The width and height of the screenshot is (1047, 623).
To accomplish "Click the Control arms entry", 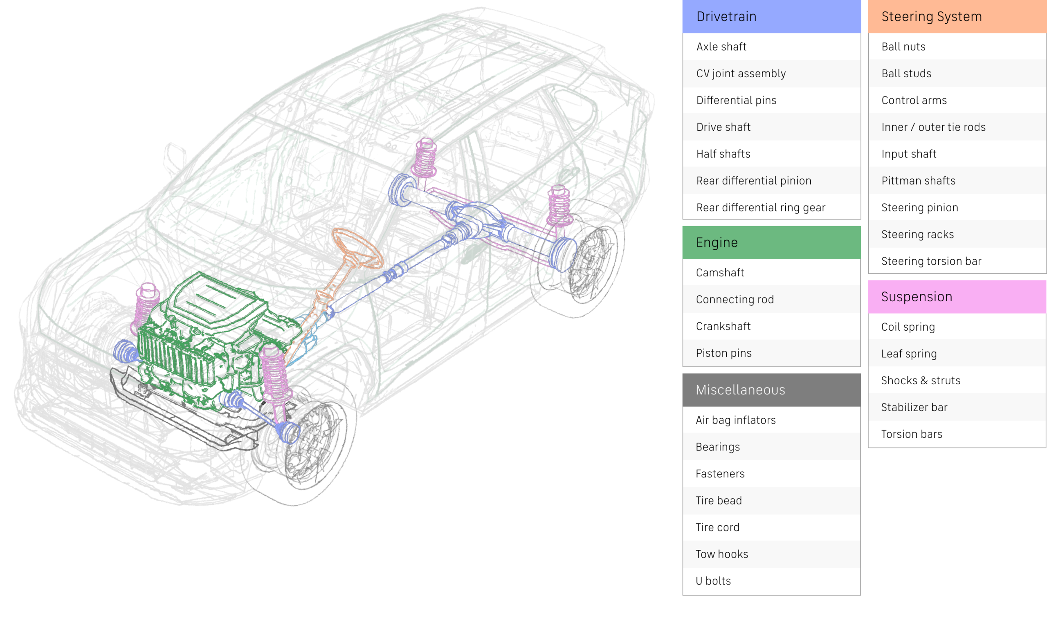I will tap(957, 100).
